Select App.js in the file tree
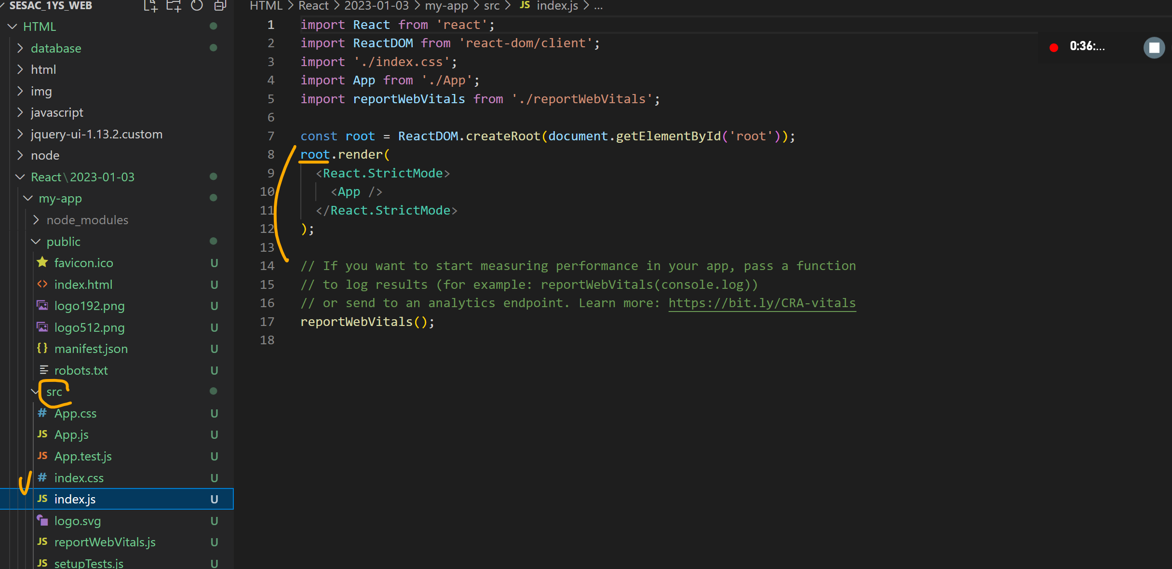Image resolution: width=1172 pixels, height=569 pixels. 71,434
